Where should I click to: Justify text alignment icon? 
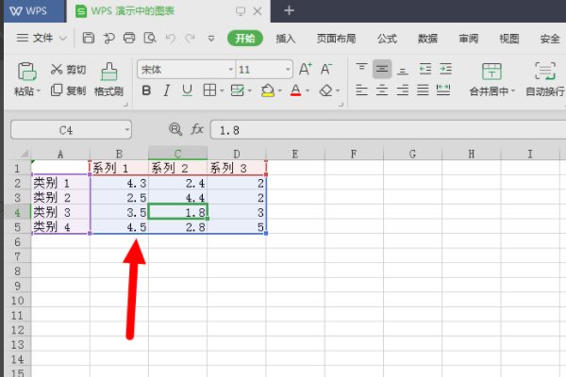423,90
